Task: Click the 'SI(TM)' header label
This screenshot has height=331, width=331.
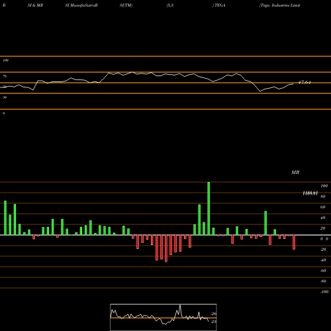Action: pyautogui.click(x=126, y=5)
